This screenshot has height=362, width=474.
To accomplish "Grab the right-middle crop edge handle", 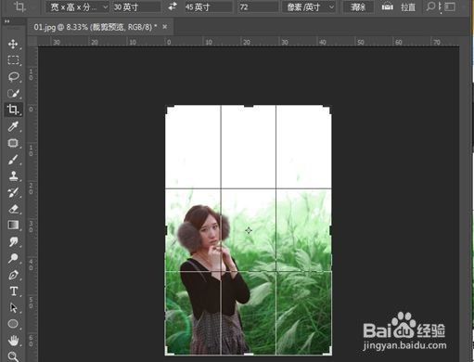I will [x=331, y=230].
